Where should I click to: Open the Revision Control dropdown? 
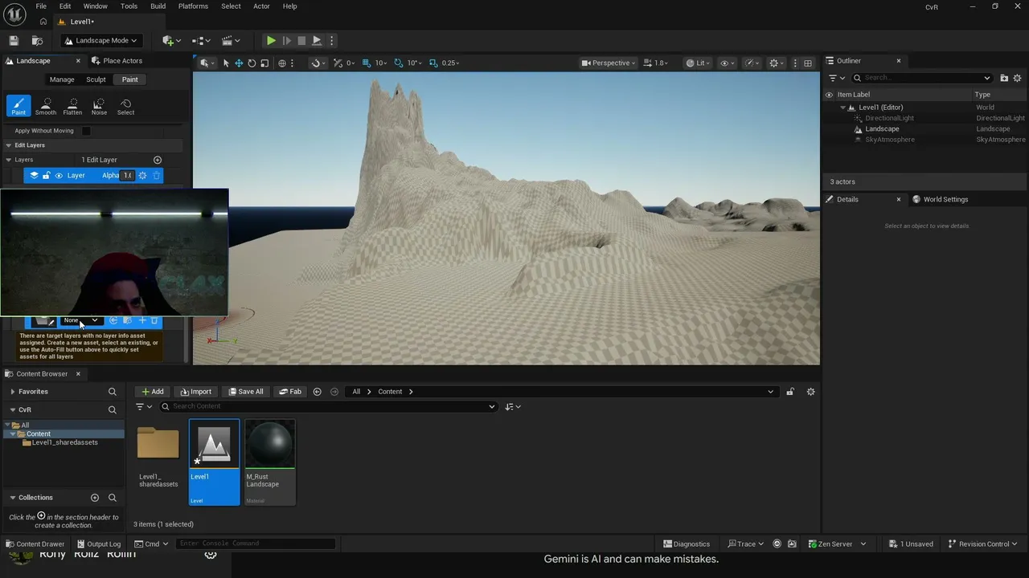pos(984,543)
